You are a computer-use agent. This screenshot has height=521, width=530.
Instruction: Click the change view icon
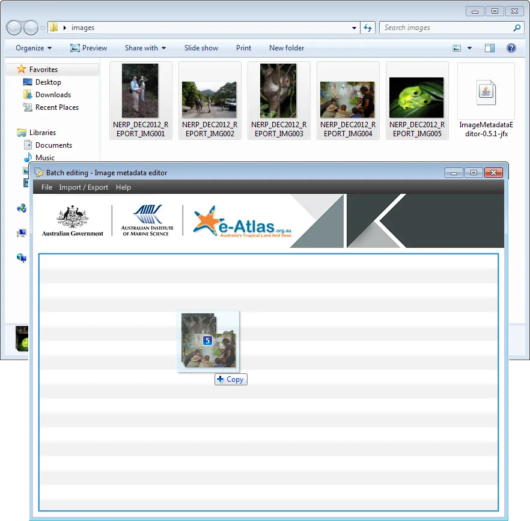coord(457,48)
